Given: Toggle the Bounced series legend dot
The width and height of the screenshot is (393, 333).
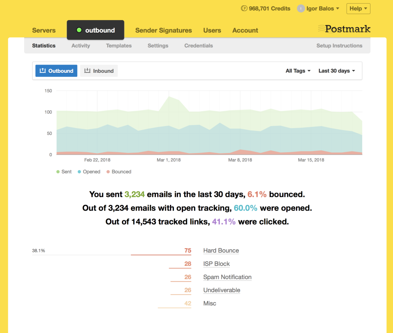Looking at the screenshot, I should coord(108,171).
